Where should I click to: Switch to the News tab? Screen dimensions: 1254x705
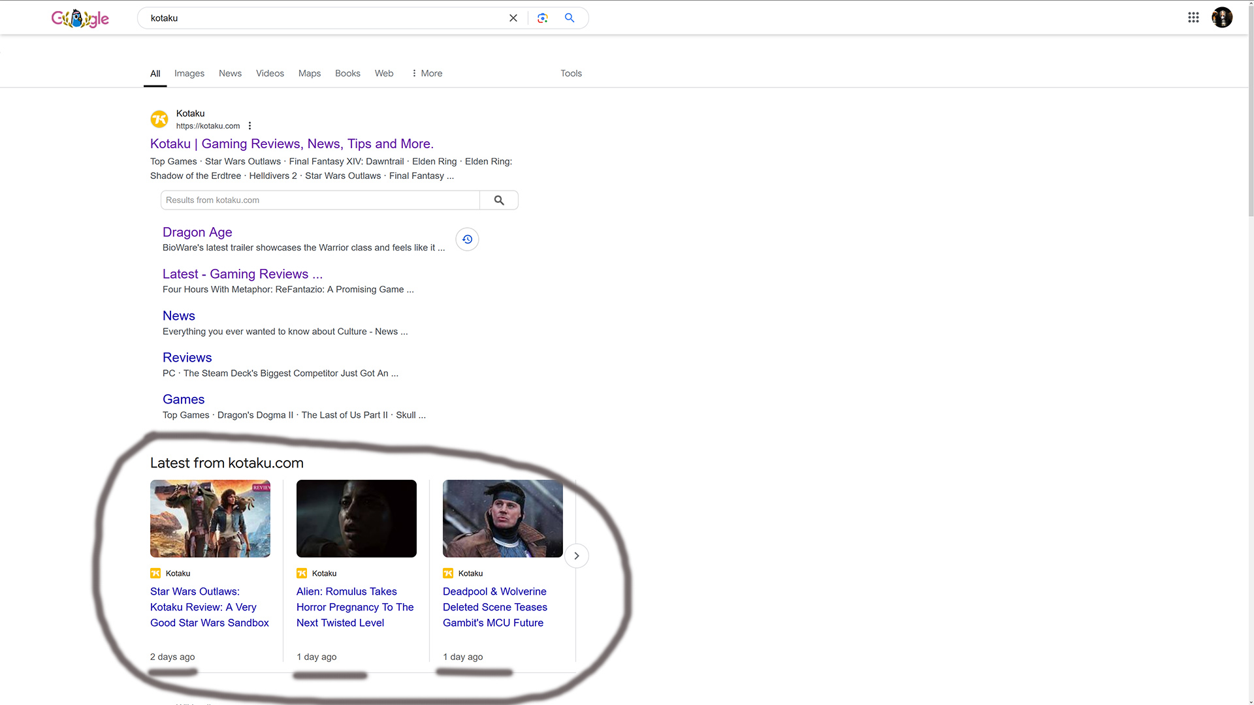pos(230,74)
